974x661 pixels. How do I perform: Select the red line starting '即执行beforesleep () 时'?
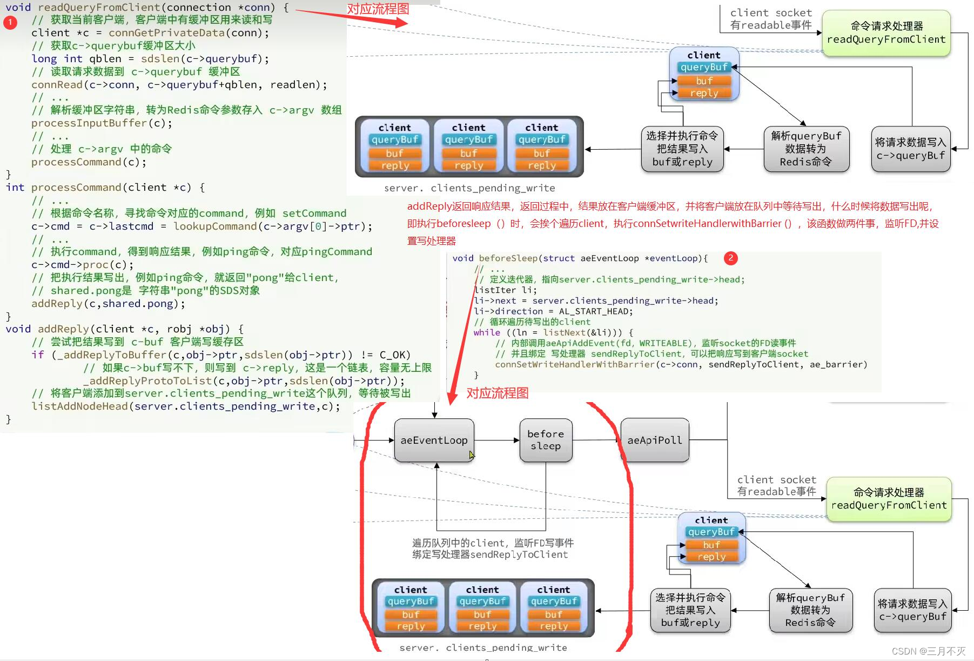(x=673, y=223)
